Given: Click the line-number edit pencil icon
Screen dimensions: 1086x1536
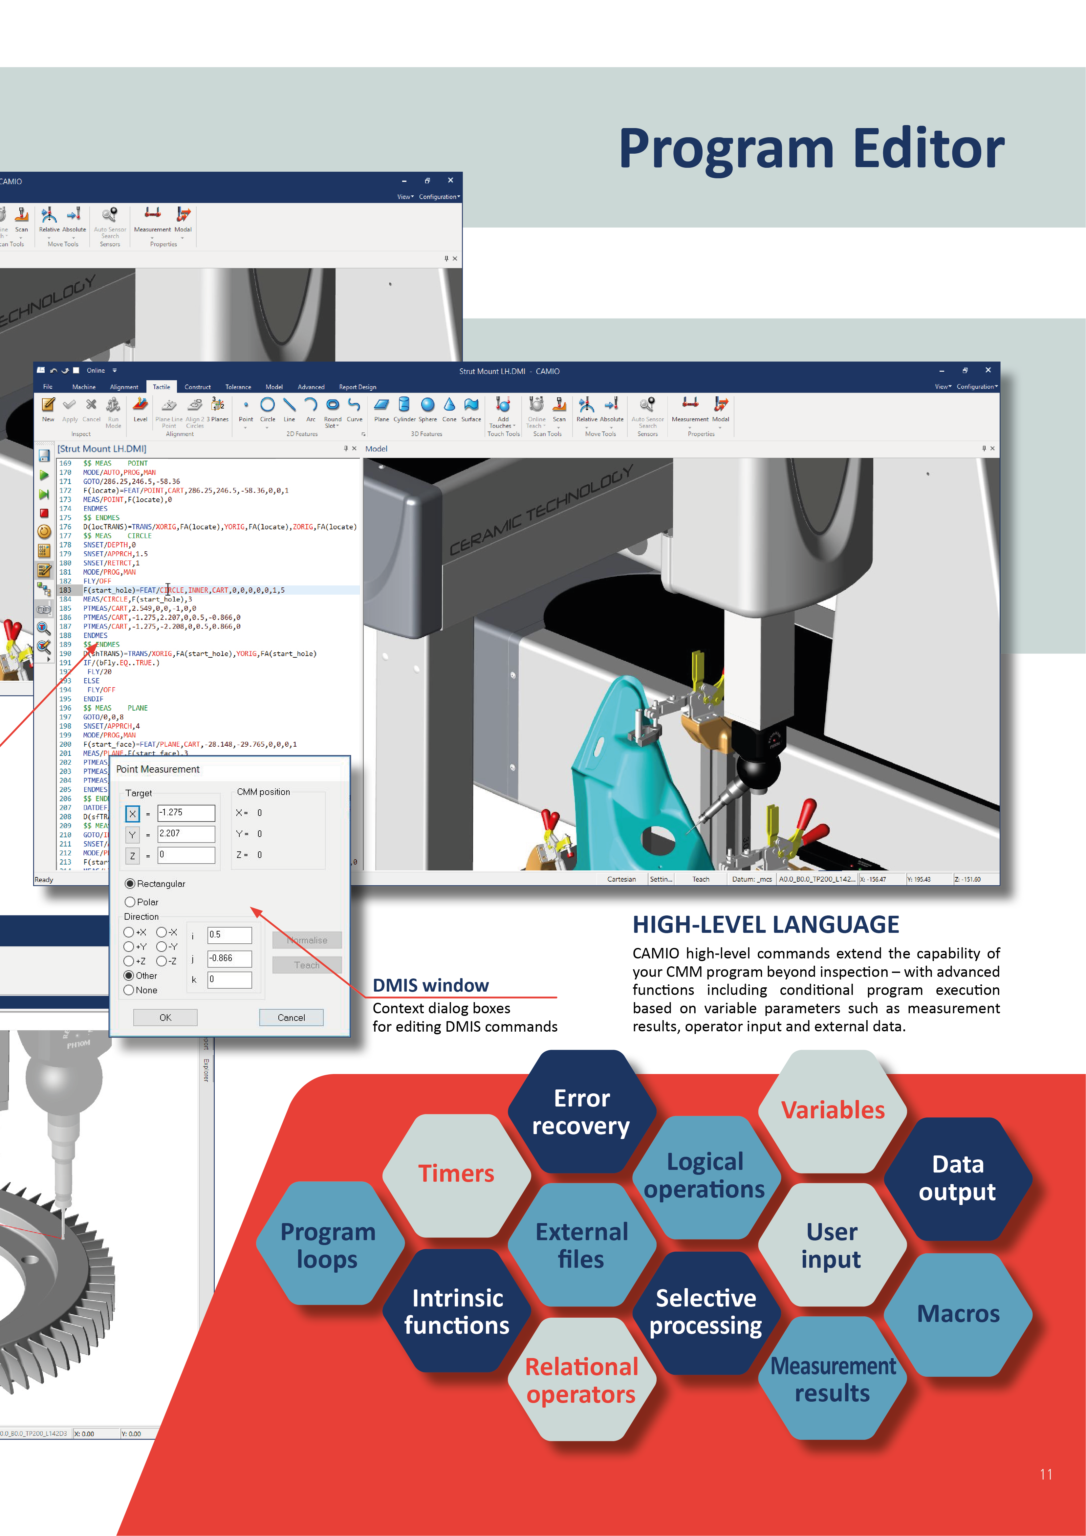Looking at the screenshot, I should click(44, 570).
